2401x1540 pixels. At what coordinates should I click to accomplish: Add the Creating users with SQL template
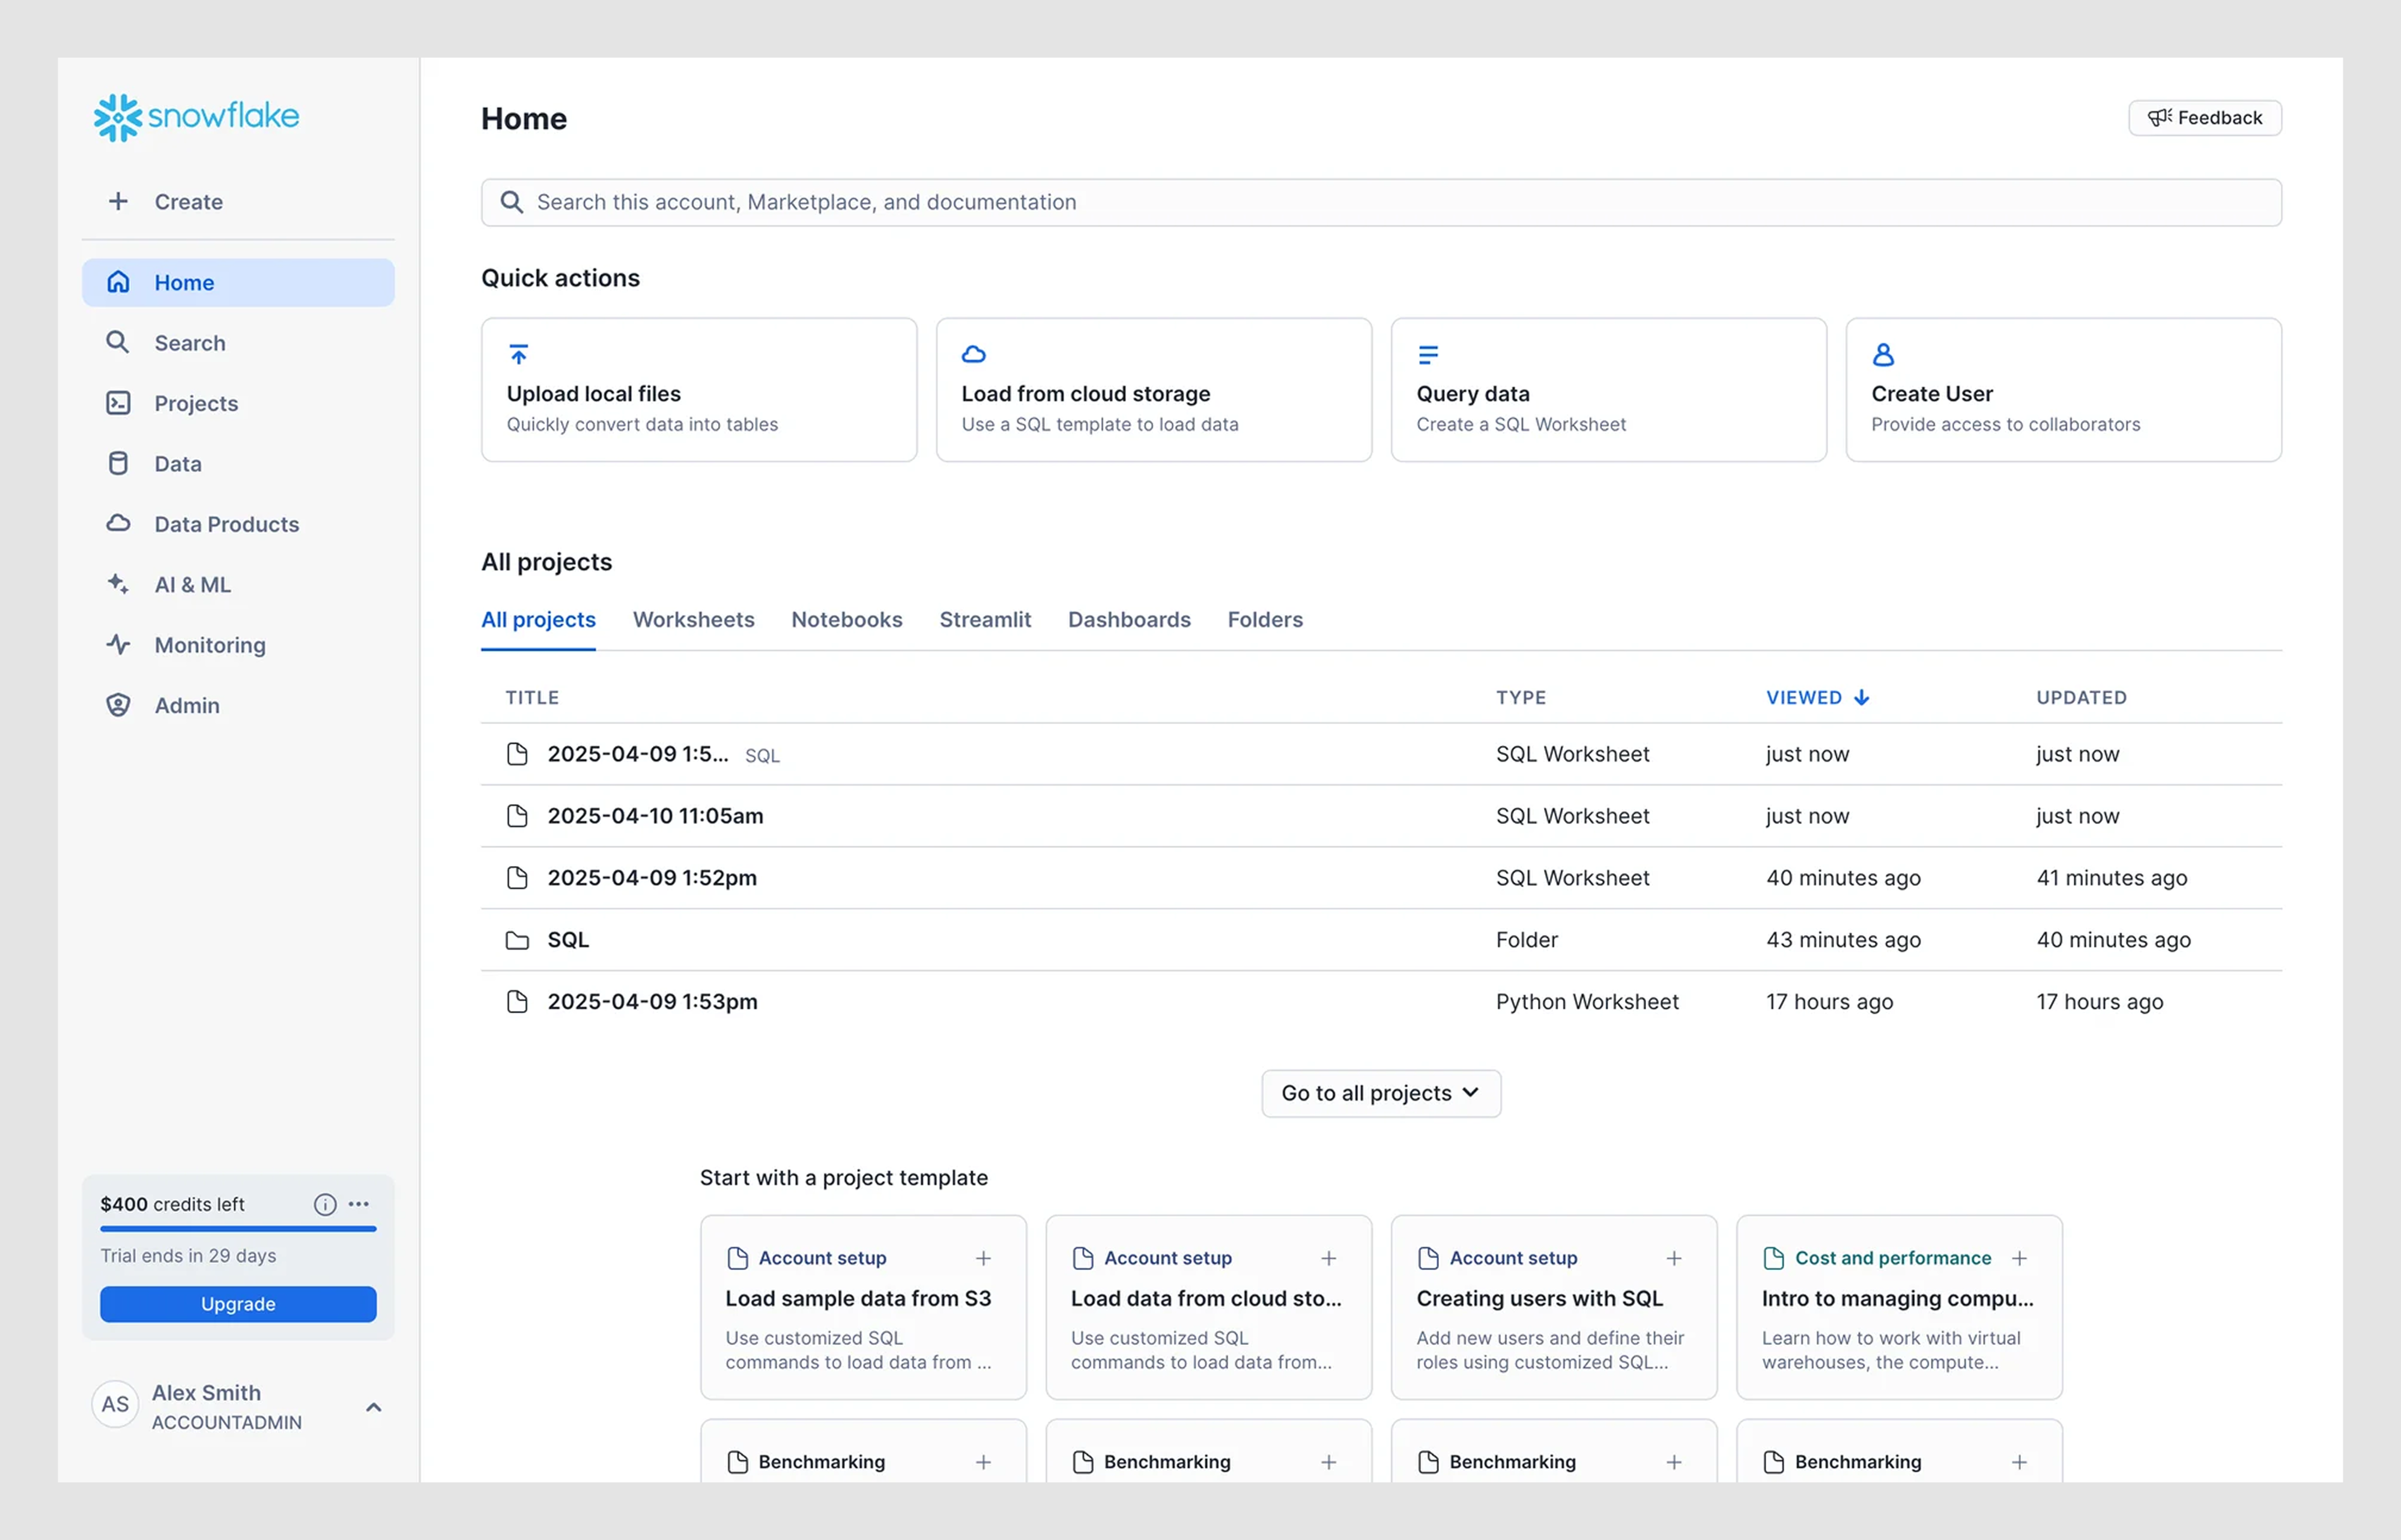1674,1258
